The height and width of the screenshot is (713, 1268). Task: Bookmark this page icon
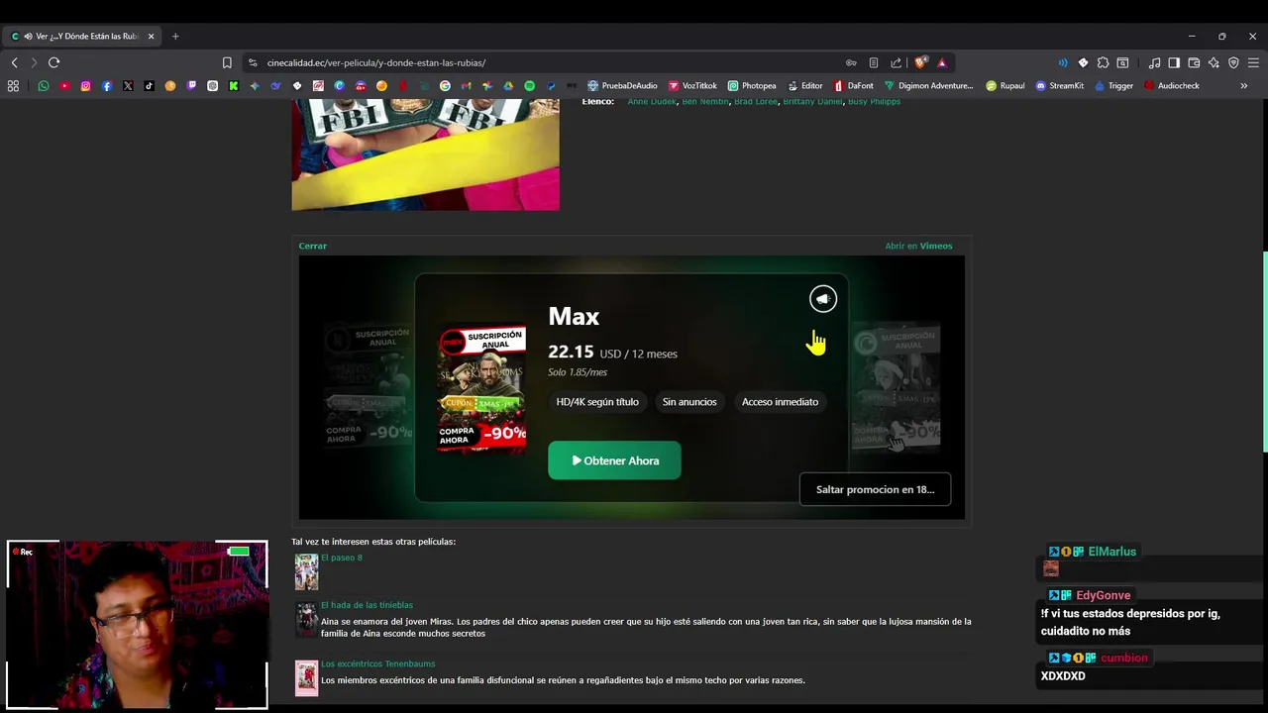[x=227, y=62]
